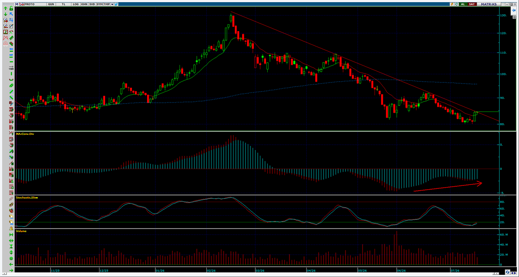
Task: Select the green U-shaped bracket tool
Action: click(x=11, y=80)
